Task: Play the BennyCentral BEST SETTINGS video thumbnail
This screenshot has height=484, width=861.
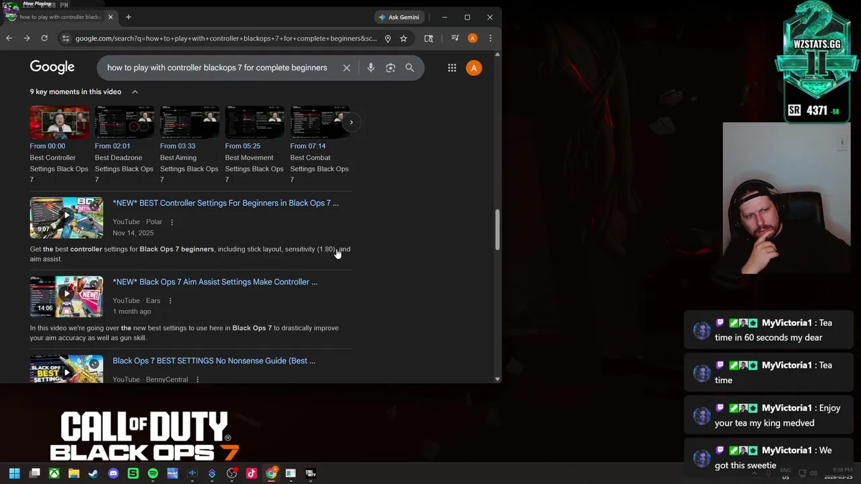Action: point(67,369)
